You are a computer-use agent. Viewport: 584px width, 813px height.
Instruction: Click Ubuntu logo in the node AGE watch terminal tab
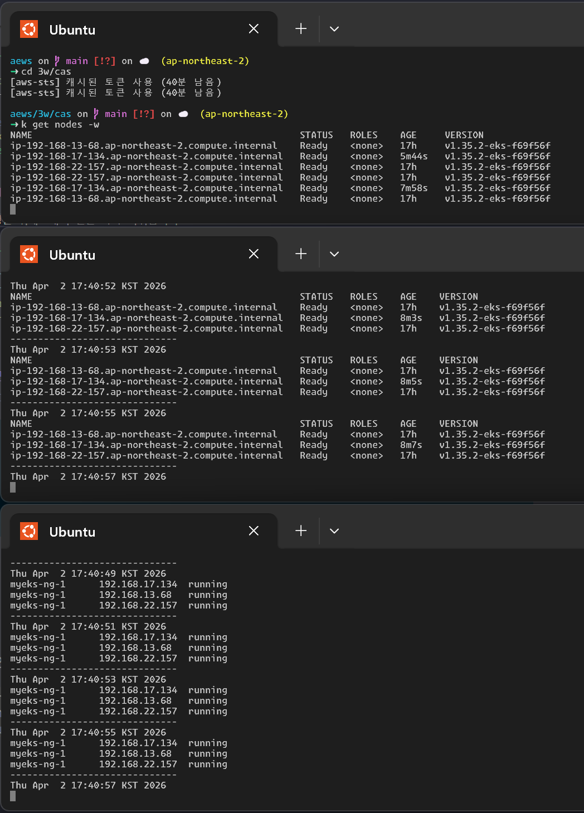[x=29, y=254]
